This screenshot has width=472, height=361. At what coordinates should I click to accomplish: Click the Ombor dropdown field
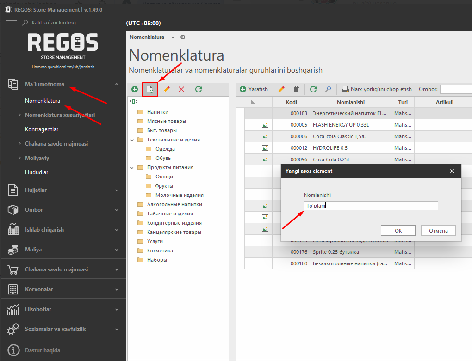pos(456,89)
